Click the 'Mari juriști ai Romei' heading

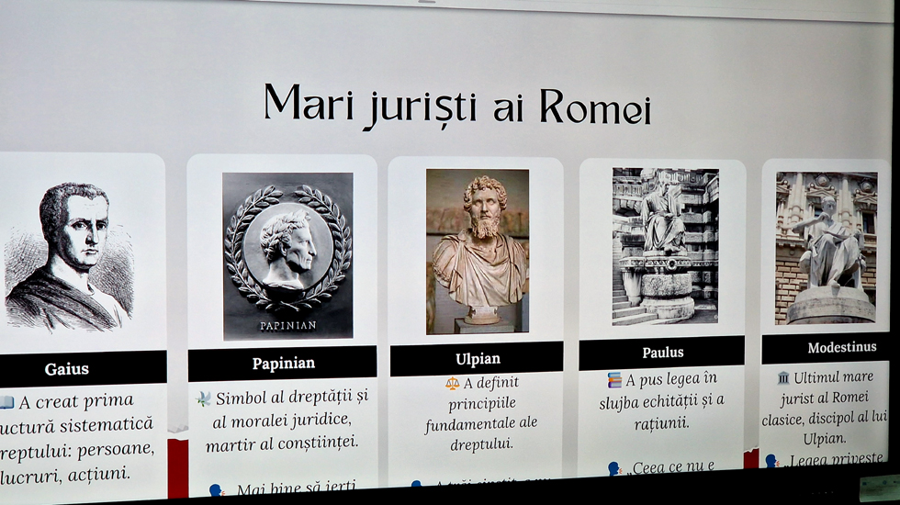(x=457, y=106)
